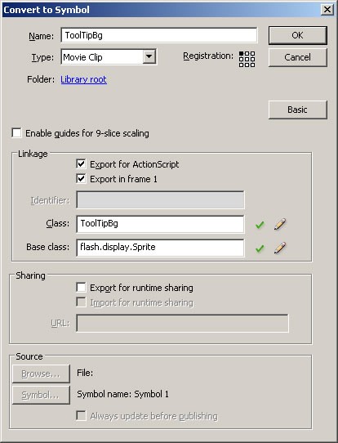Click the green checkmark validating the Class field

point(260,225)
